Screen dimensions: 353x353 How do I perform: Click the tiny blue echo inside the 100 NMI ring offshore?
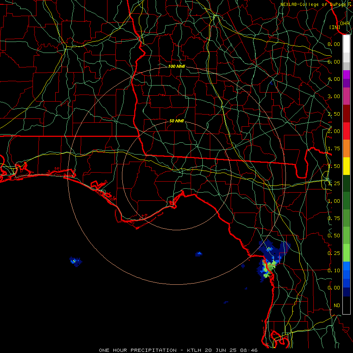[x=199, y=254]
